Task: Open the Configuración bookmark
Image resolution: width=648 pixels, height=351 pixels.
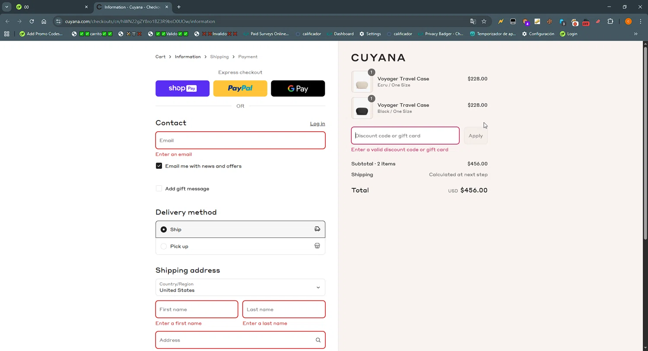Action: click(x=538, y=34)
